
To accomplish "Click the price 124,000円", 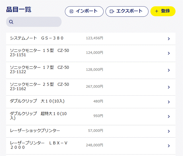I will 94,53.
